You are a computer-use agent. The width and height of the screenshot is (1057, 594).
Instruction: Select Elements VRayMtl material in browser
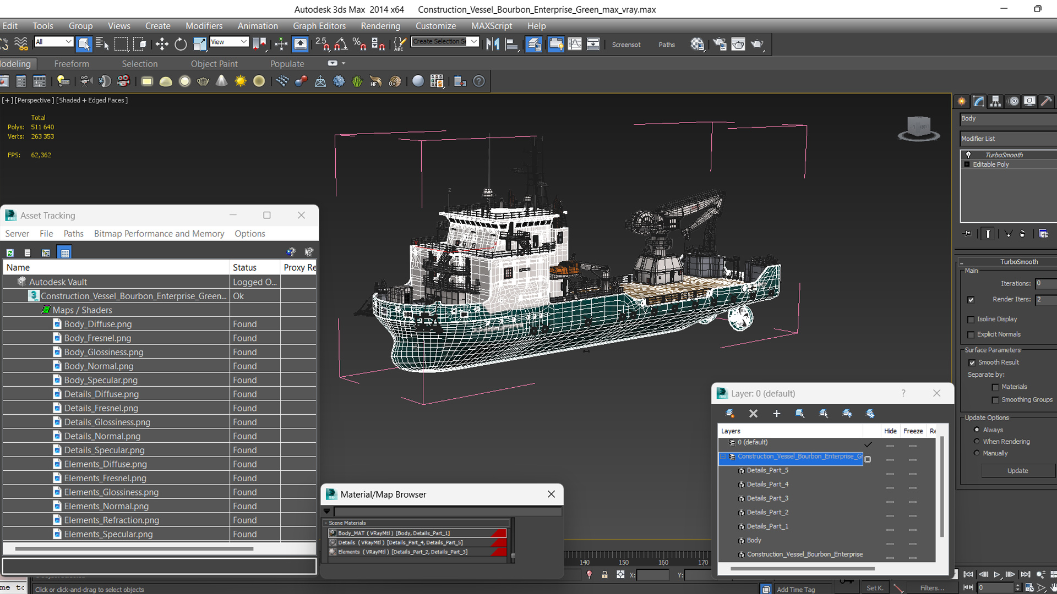coord(417,552)
